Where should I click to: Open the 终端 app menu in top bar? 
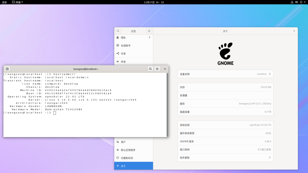[x=18, y=2]
